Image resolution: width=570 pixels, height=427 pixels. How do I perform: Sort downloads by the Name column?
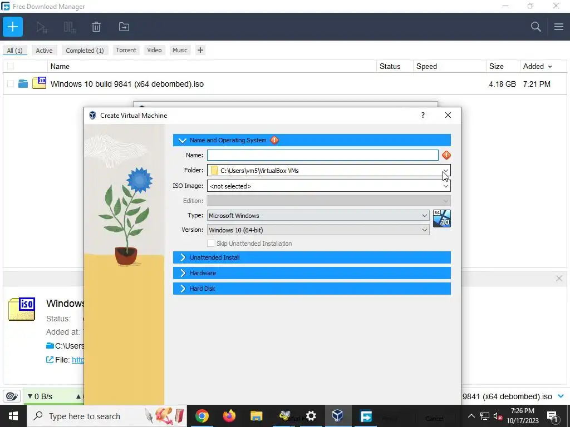pyautogui.click(x=212, y=67)
